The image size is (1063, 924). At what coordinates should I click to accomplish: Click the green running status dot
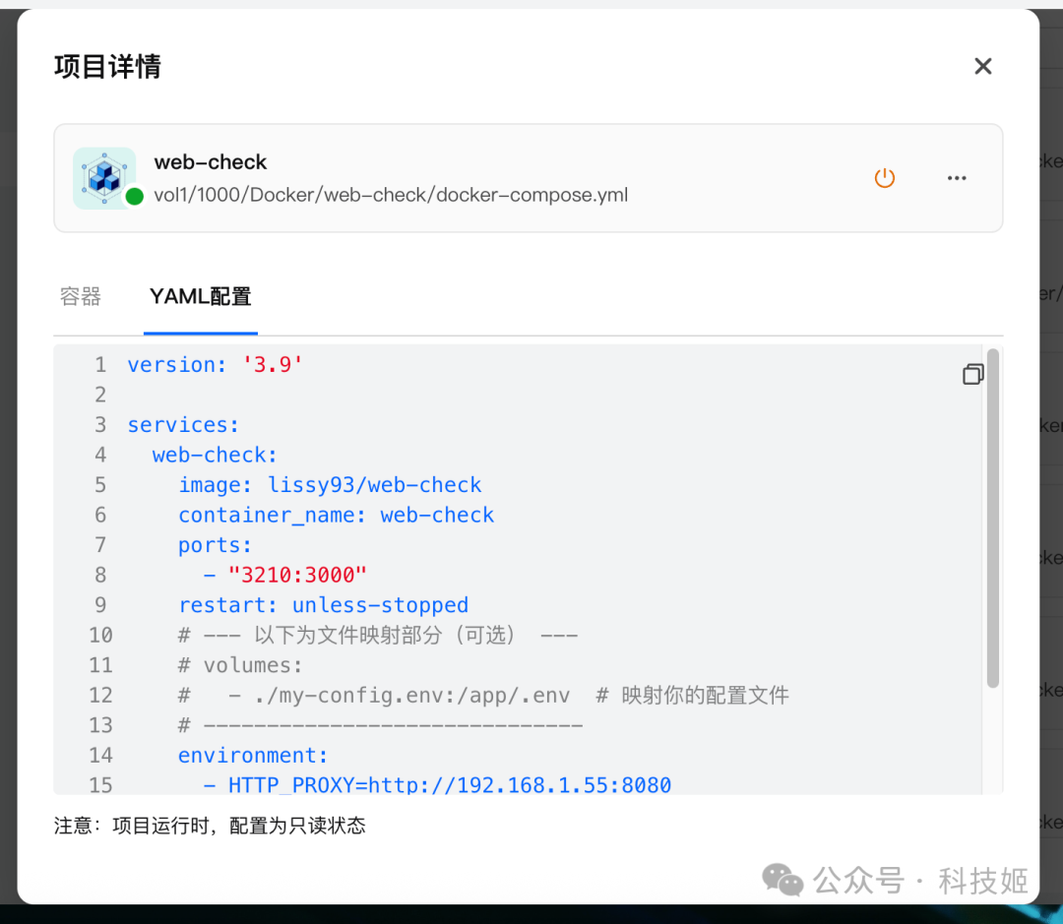[x=135, y=196]
